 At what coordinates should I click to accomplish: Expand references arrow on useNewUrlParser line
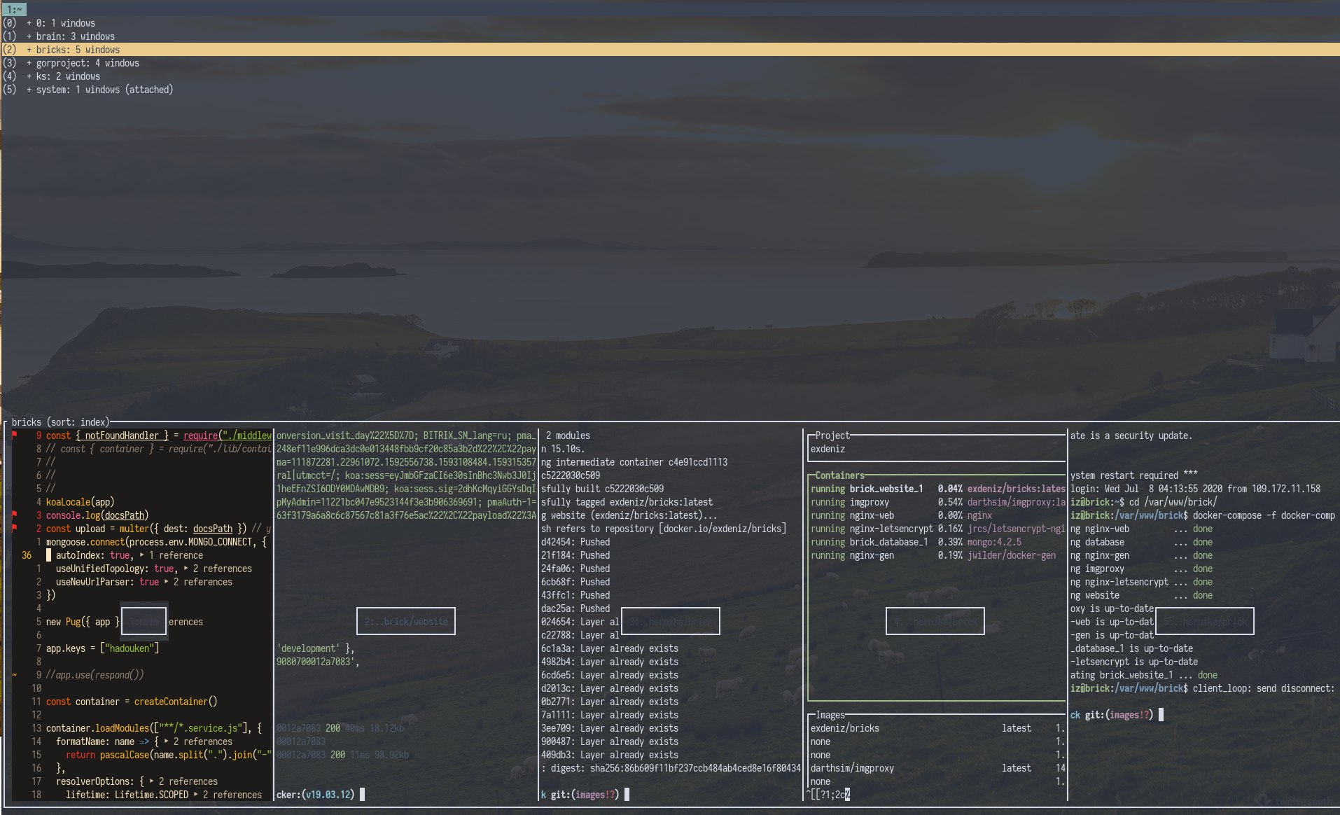[167, 582]
